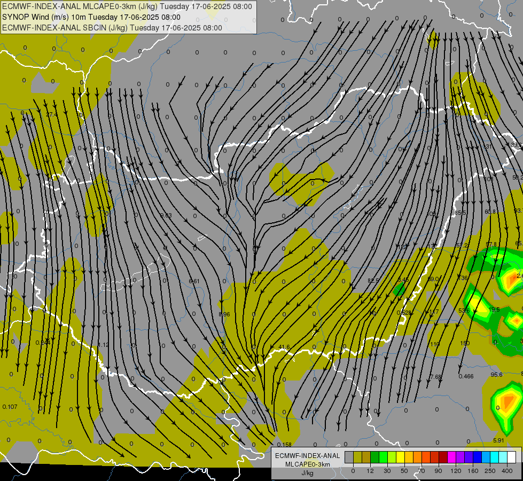Click the map value 6.61
Screen dimensions: 523x481
click(194, 282)
